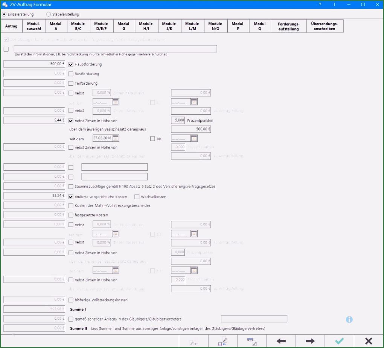Select the Stapelerstellung radio option
Screen dimensions: 384x348
pyautogui.click(x=49, y=14)
